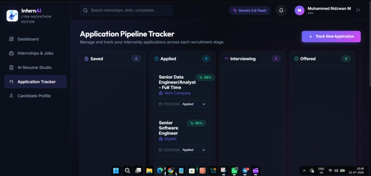The image size is (371, 176).
Task: Open Candidate Profile page
Action: (35, 96)
